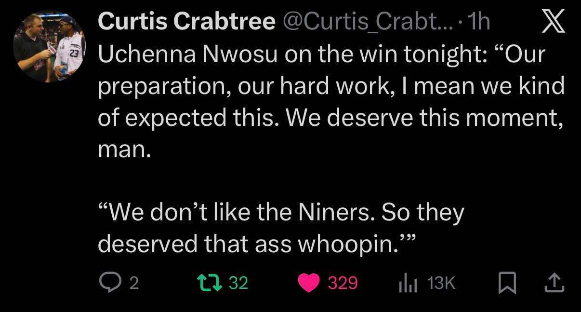Image resolution: width=581 pixels, height=312 pixels.
Task: Click the repost count of 32
Action: point(238,283)
